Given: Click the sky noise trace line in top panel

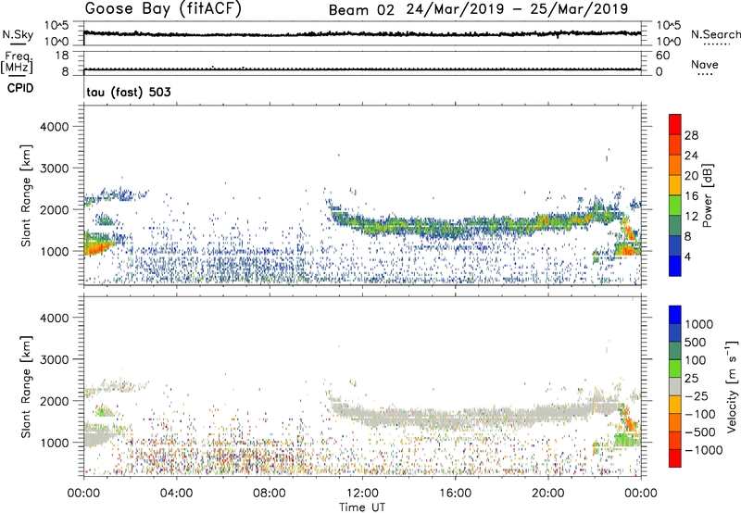Looking at the screenshot, I should pyautogui.click(x=362, y=34).
